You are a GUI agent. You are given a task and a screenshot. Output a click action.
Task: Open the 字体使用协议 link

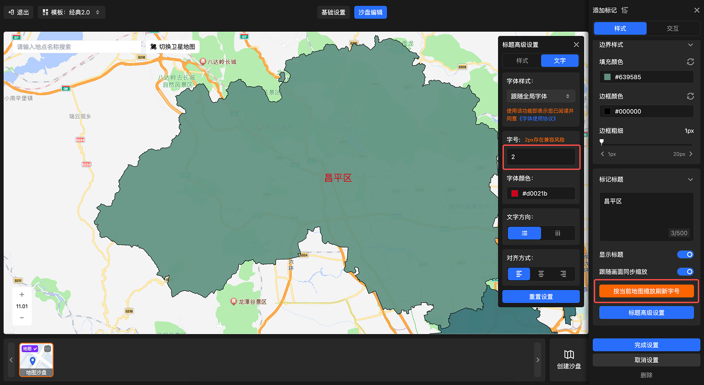538,118
